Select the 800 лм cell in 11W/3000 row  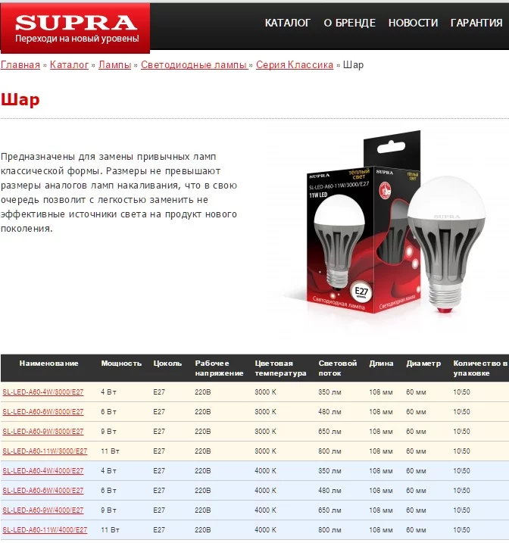(x=329, y=451)
